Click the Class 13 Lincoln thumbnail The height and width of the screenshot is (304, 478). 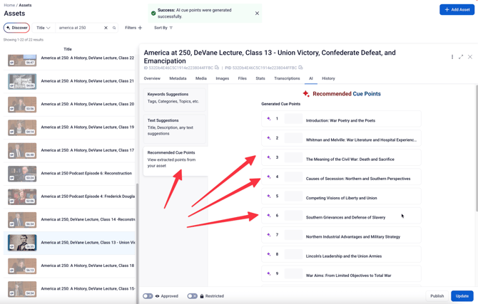(x=22, y=243)
